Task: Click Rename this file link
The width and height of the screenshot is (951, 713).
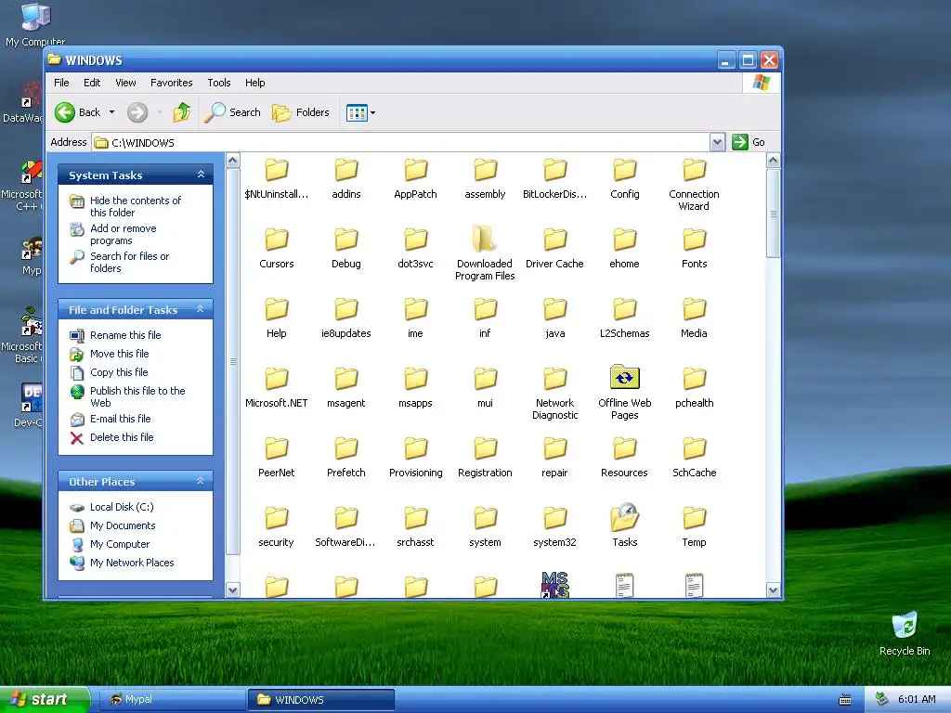Action: [x=125, y=334]
